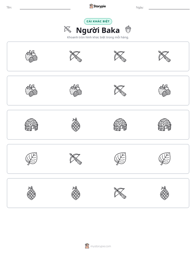The width and height of the screenshot is (196, 254).
Task: Click the Người Baka heading
Action: point(98,30)
